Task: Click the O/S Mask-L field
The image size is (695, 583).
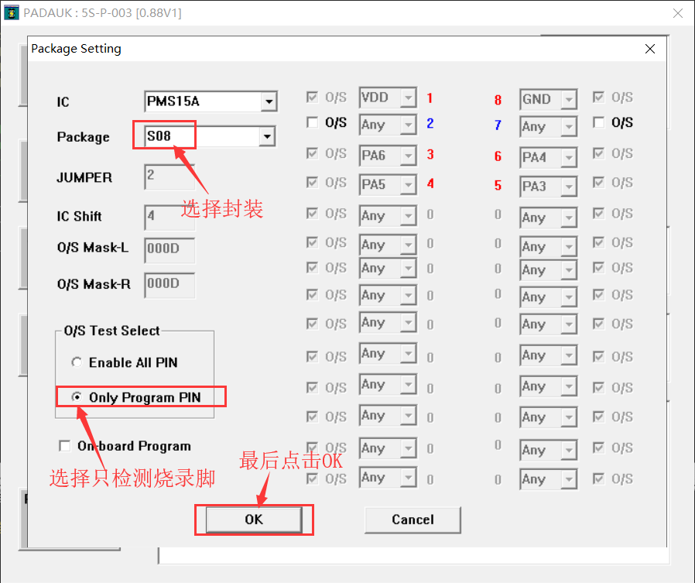Action: click(x=169, y=250)
